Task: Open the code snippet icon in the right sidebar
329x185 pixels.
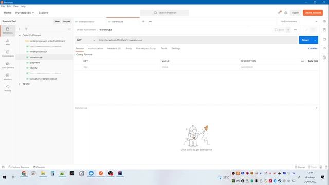Action: (324, 48)
